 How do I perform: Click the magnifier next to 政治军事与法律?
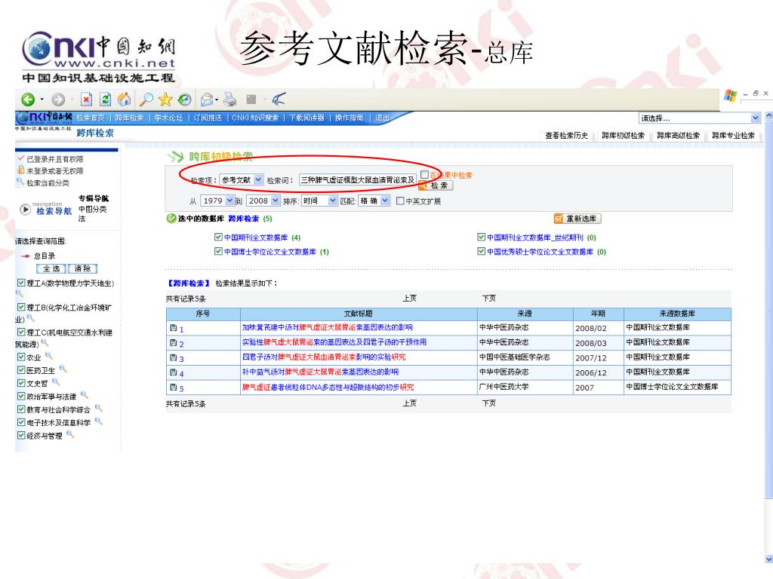coord(85,394)
